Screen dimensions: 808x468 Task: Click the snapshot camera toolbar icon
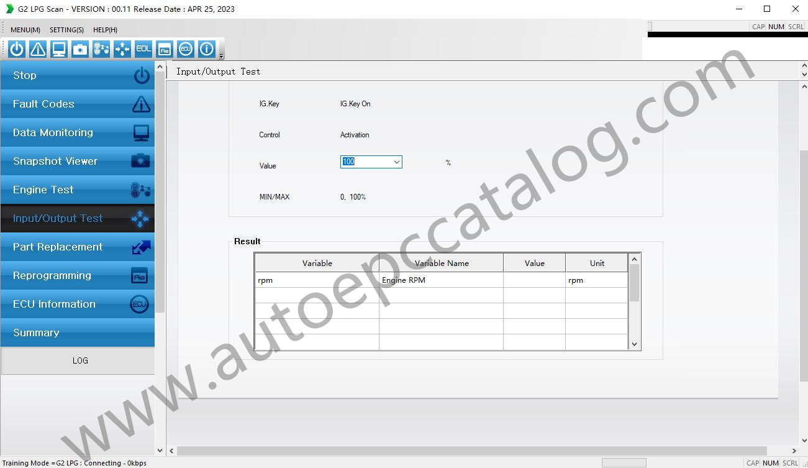[80, 49]
